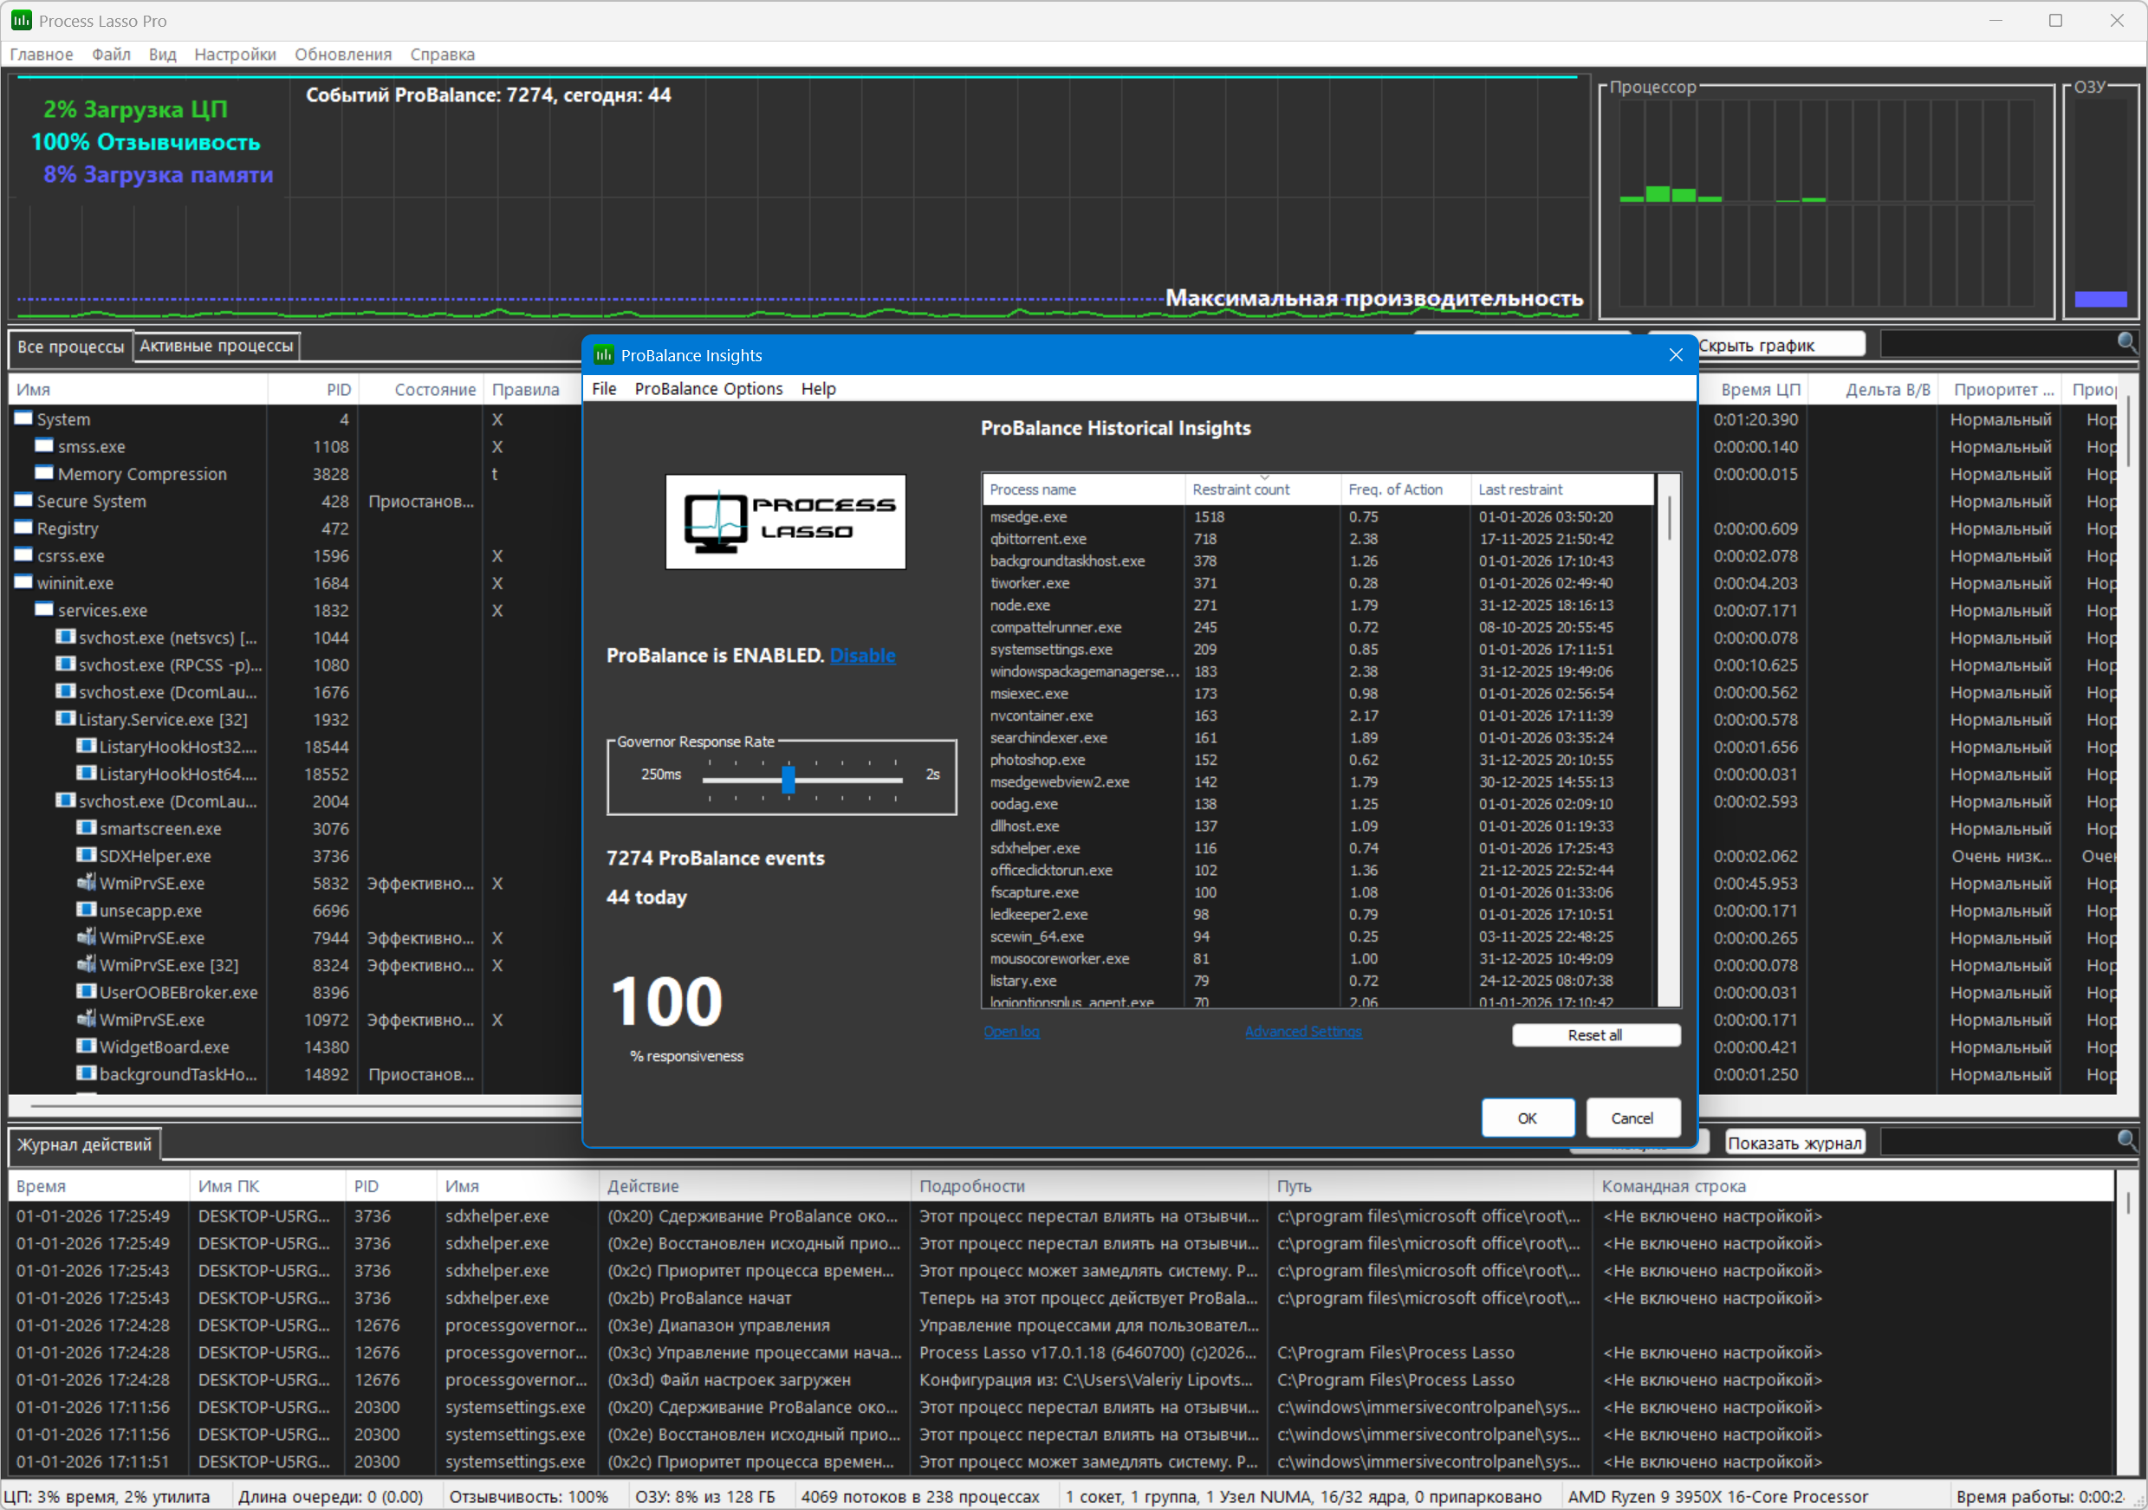Select the qbittorrent.exe row in insights list
Screen dimensions: 2148x1510
tap(1037, 539)
